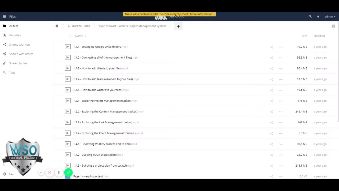Go to home folder icon in breadcrumb
The height and width of the screenshot is (191, 339).
coord(57,26)
